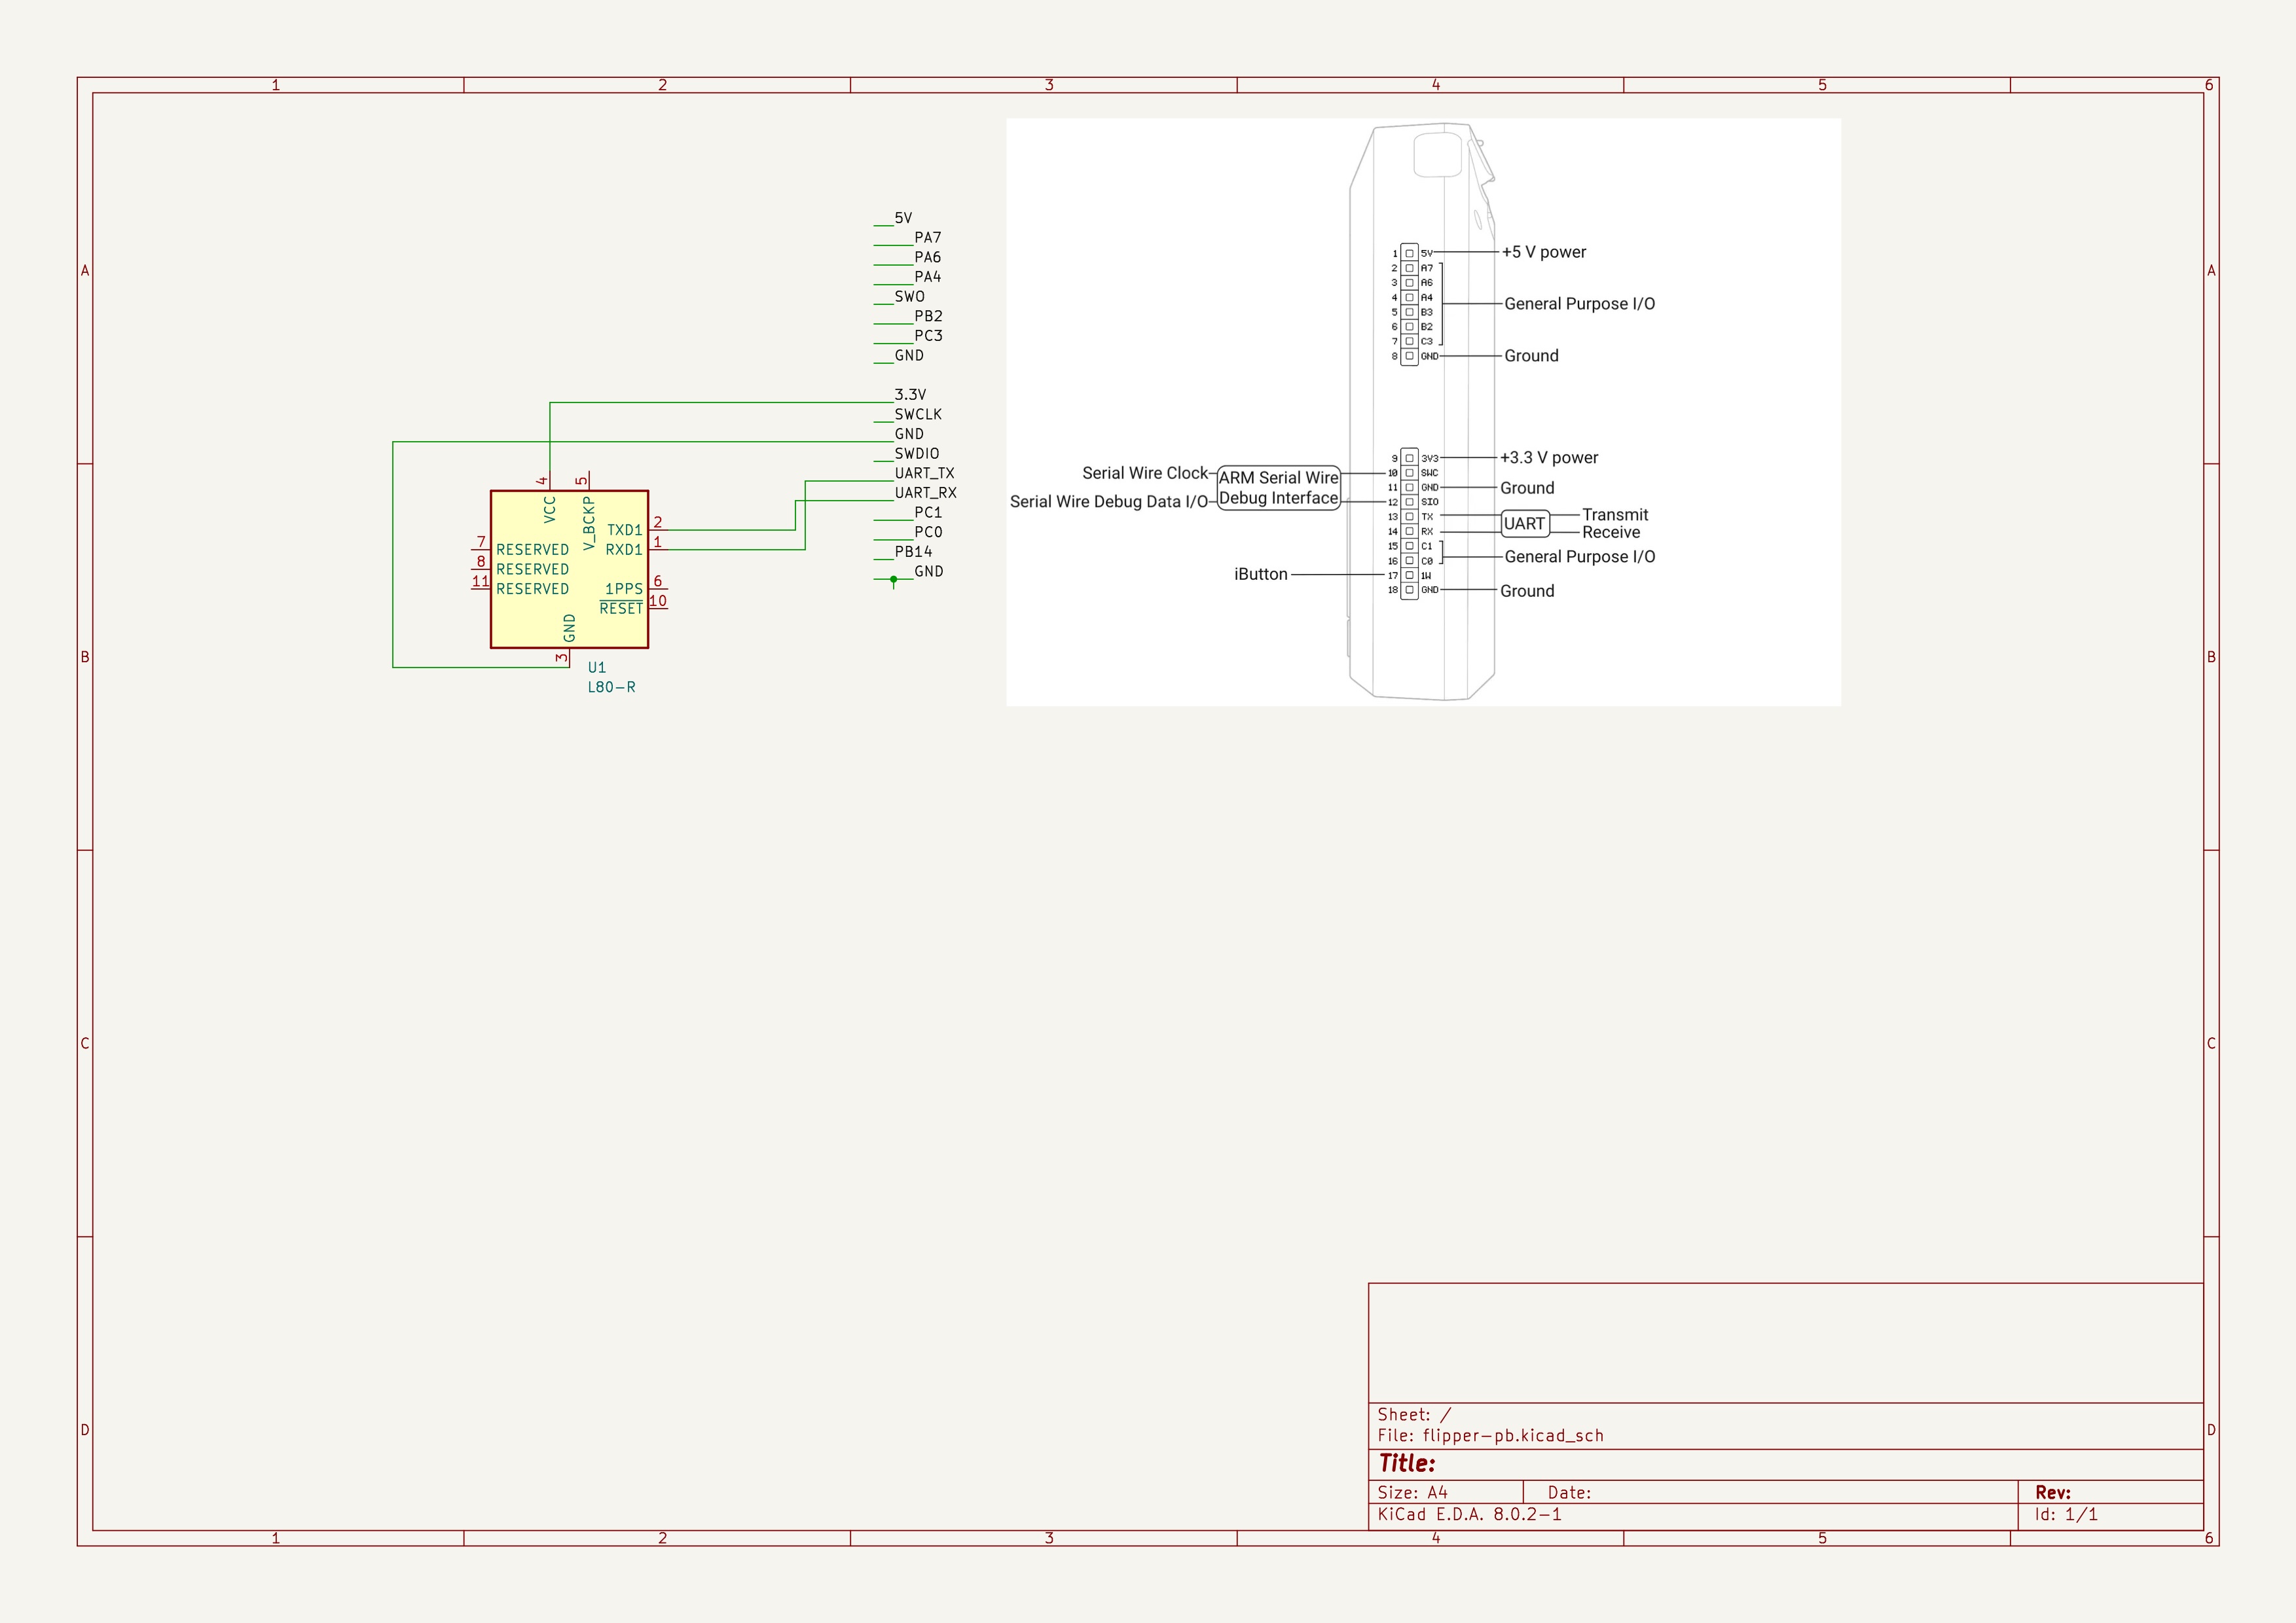
Task: Click the 3.3V net label
Action: [x=910, y=395]
